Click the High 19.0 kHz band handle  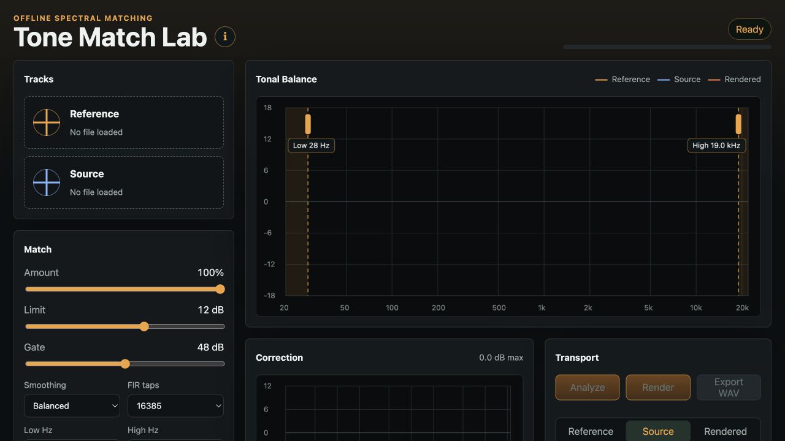[x=738, y=124]
